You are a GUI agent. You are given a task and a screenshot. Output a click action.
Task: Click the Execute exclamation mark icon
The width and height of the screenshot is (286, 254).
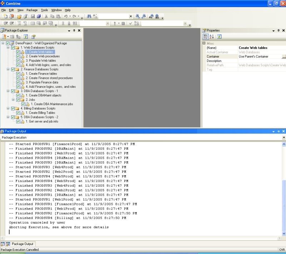(115, 23)
